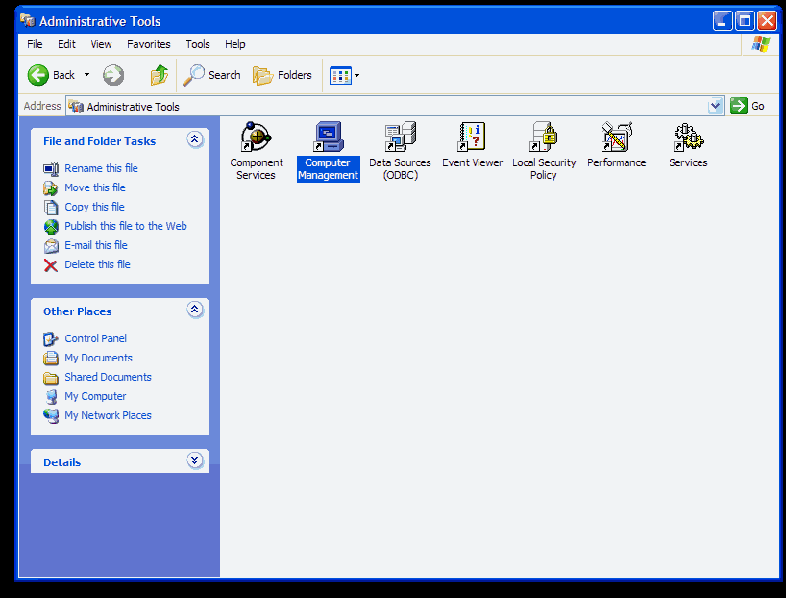The height and width of the screenshot is (598, 786).
Task: Select the Data Sources (ODBC) icon
Action: 400,137
